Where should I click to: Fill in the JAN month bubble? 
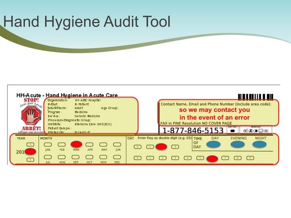pyautogui.click(x=48, y=144)
